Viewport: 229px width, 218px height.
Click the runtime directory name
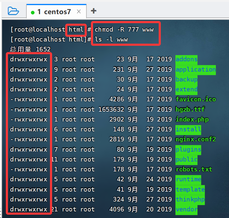(188, 180)
